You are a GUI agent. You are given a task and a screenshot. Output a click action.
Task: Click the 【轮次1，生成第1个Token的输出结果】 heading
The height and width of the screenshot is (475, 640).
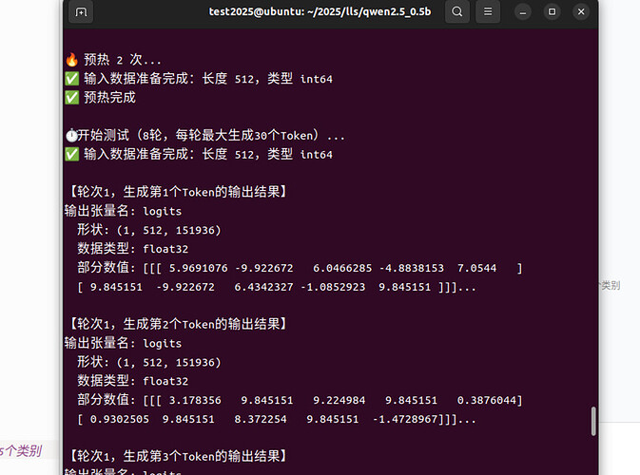coord(179,192)
